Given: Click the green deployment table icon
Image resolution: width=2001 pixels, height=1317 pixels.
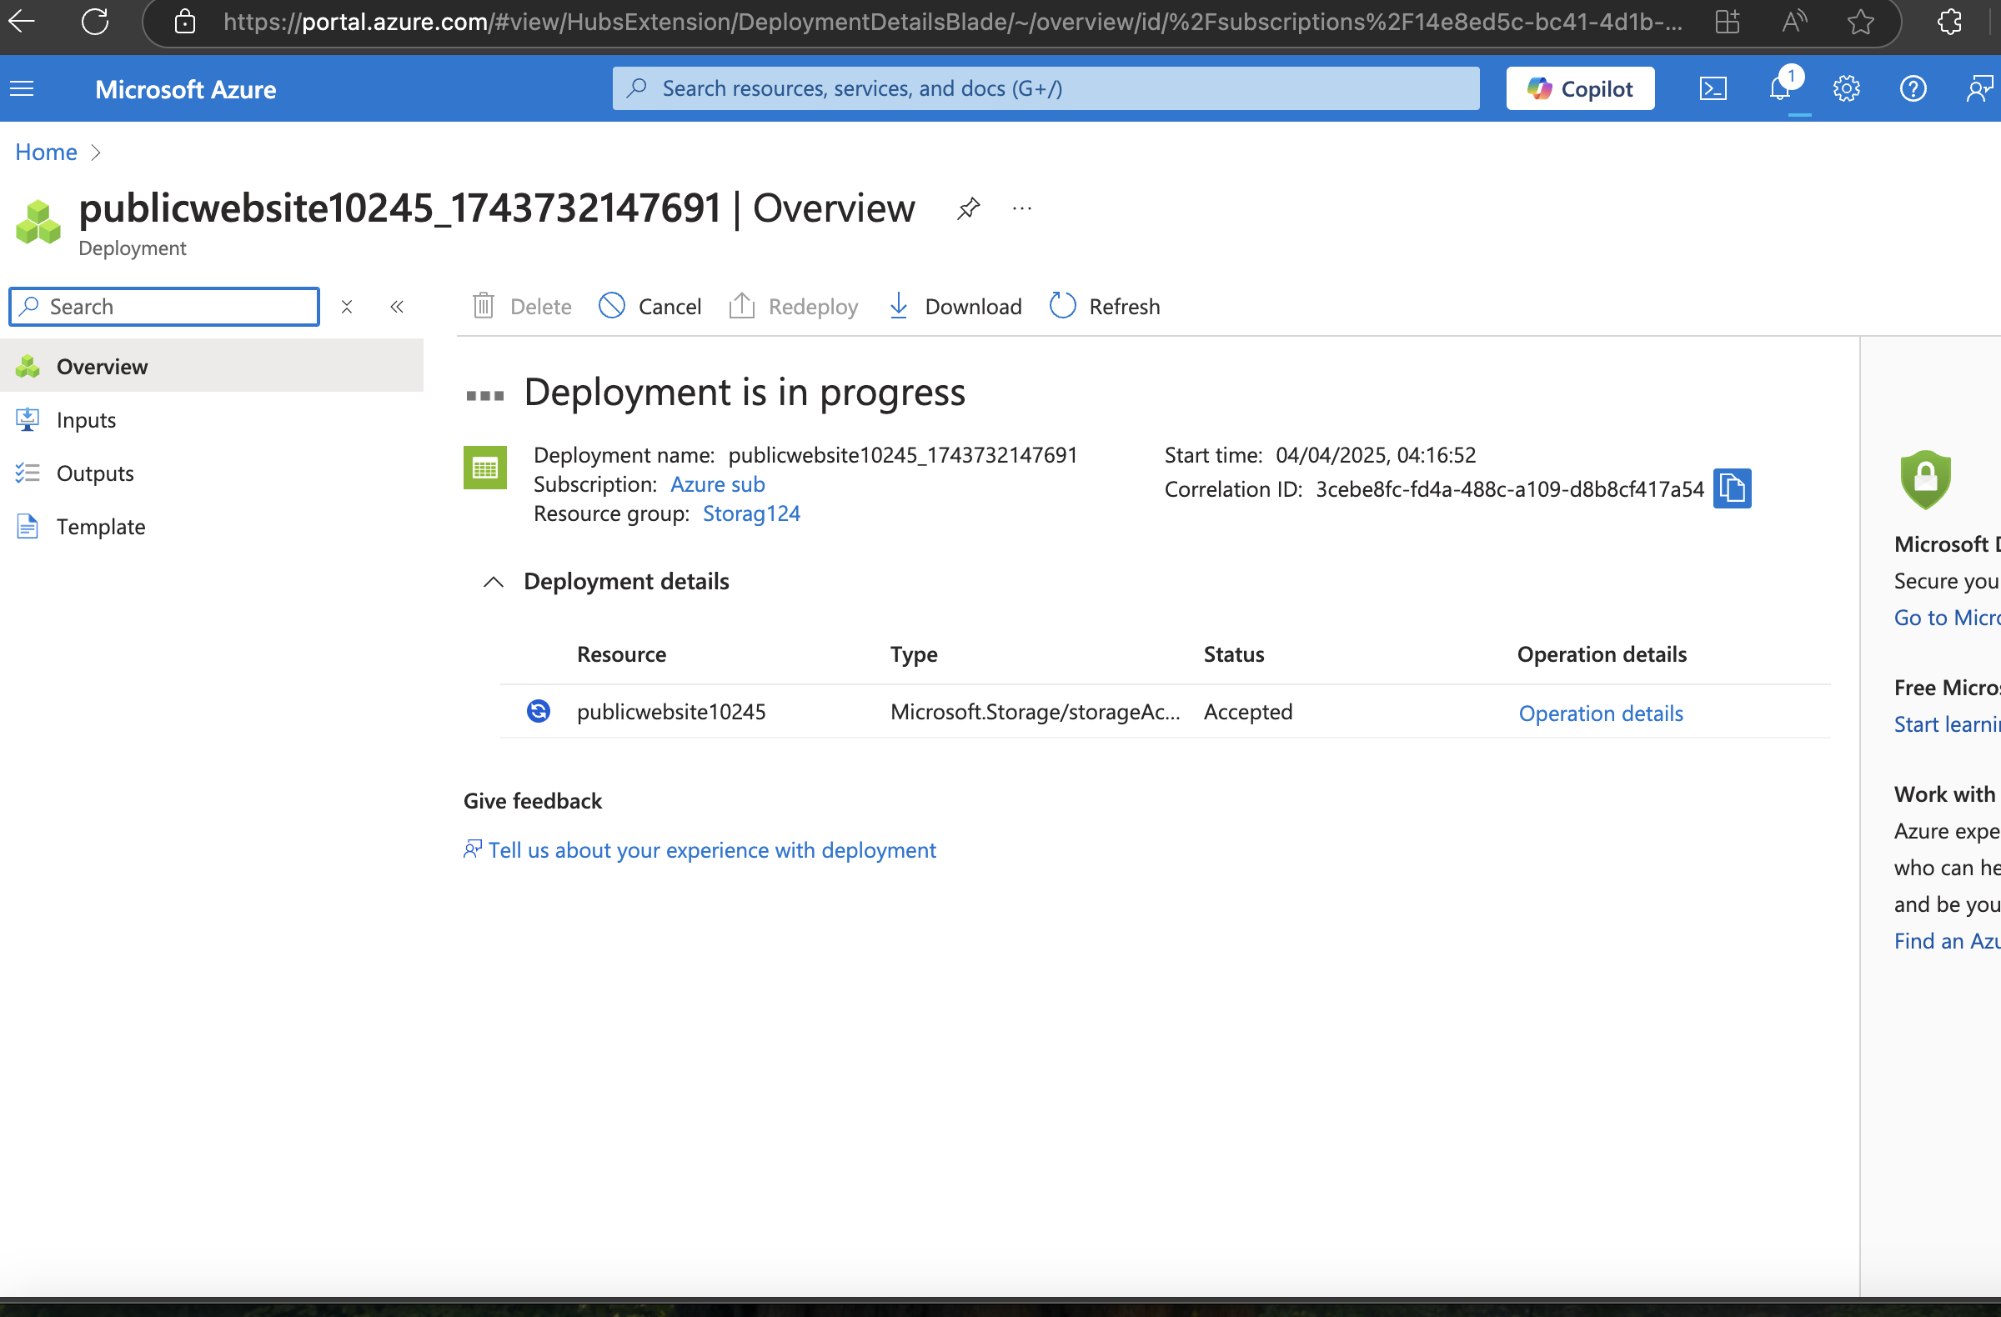Looking at the screenshot, I should click(x=485, y=468).
